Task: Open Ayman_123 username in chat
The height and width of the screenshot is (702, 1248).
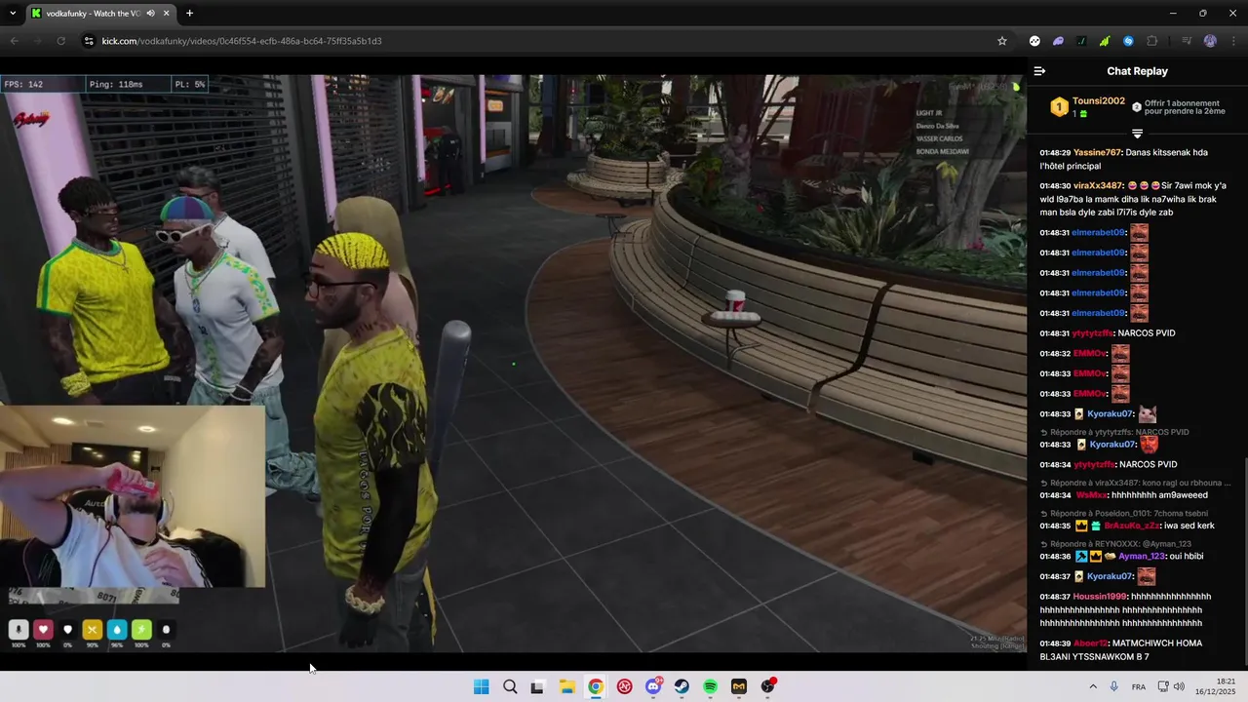Action: pos(1142,557)
